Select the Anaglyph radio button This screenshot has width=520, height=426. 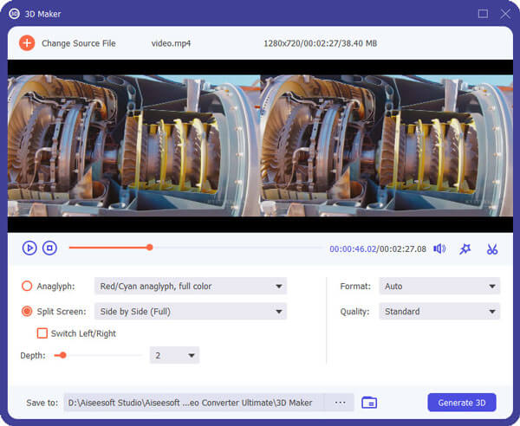click(27, 286)
